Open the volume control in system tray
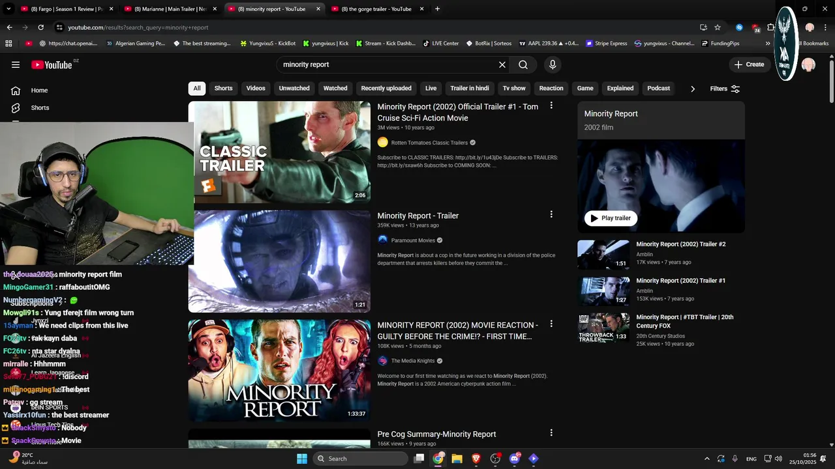Viewport: 835px width, 469px height. pos(778,459)
